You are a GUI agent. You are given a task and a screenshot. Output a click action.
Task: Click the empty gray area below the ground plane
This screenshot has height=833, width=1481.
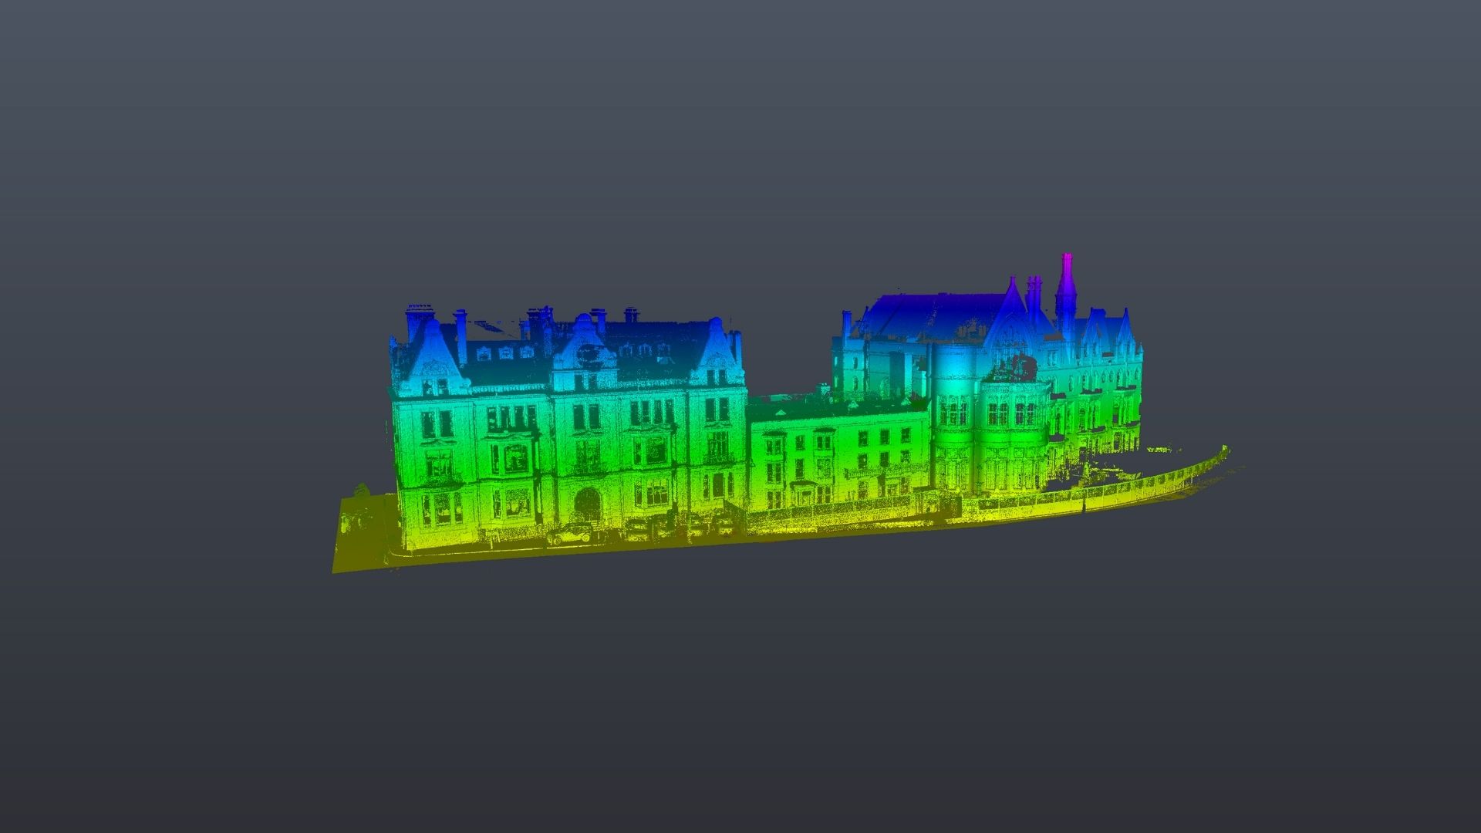point(740,694)
